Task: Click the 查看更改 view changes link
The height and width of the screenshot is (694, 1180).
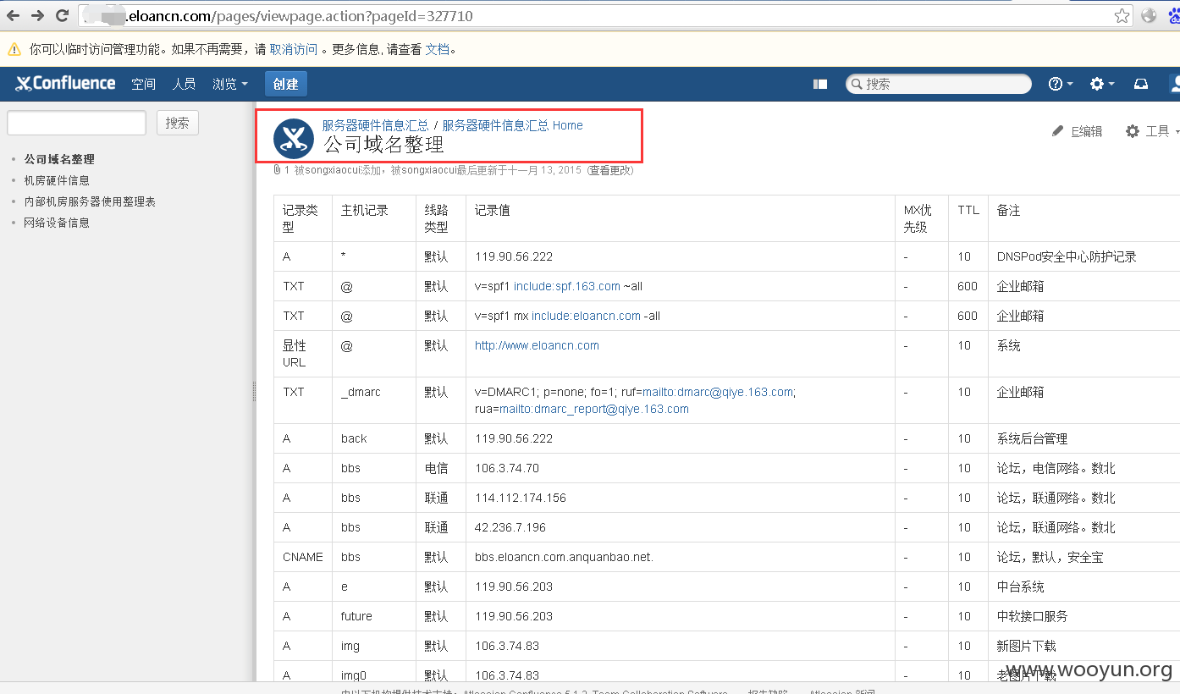Action: pyautogui.click(x=609, y=170)
